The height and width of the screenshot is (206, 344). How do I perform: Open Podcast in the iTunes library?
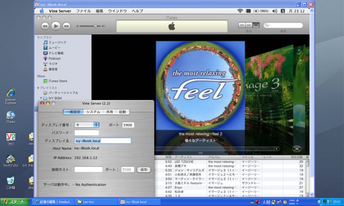tap(54, 59)
